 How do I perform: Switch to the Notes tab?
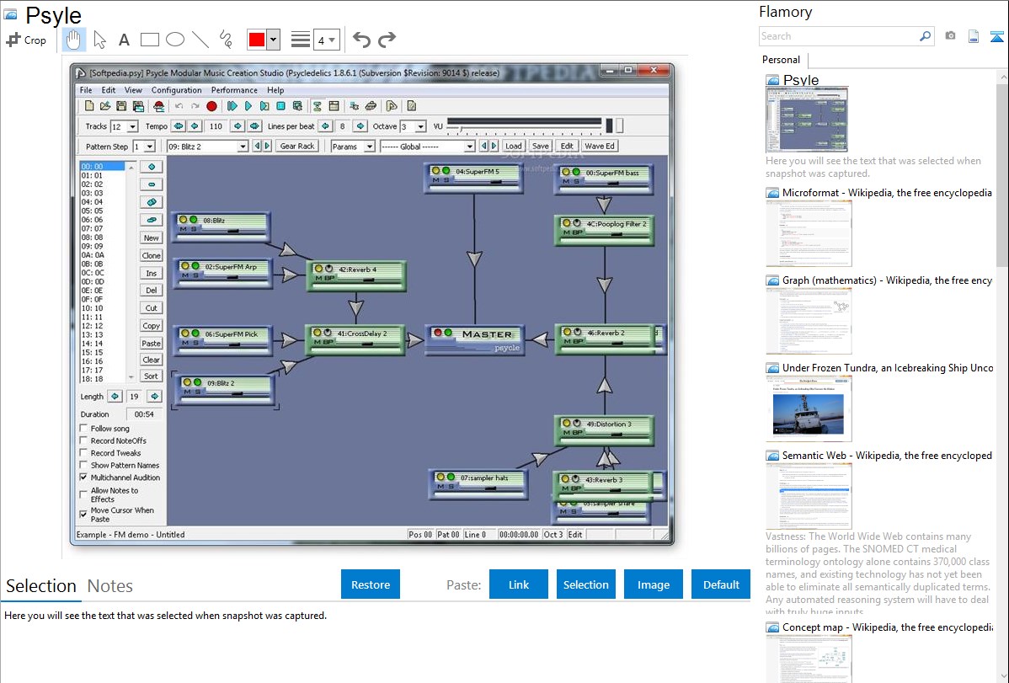point(110,586)
